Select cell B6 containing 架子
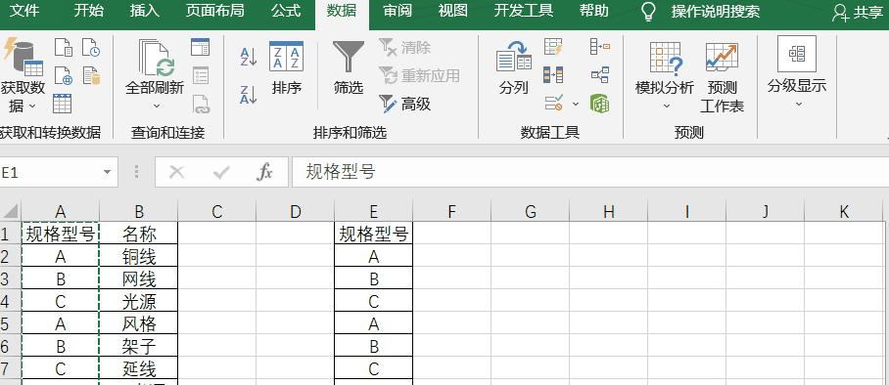The width and height of the screenshot is (889, 385). click(x=139, y=345)
